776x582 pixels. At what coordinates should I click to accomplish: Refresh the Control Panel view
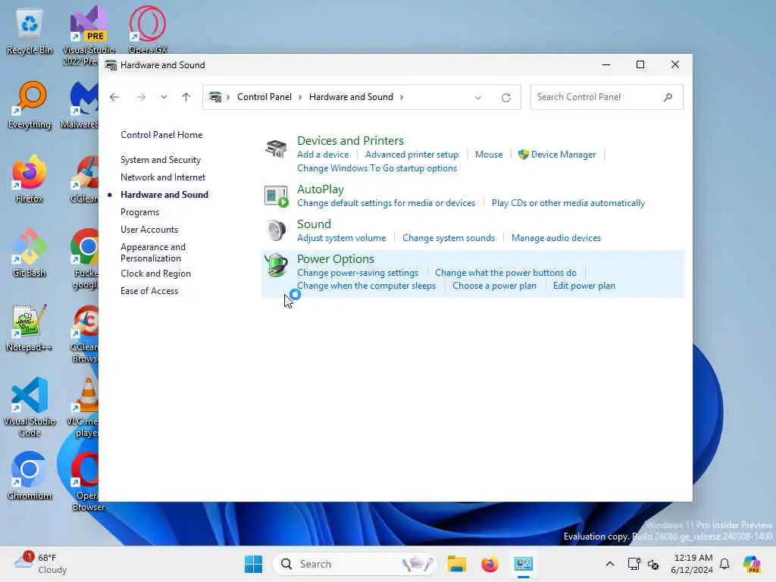[505, 98]
